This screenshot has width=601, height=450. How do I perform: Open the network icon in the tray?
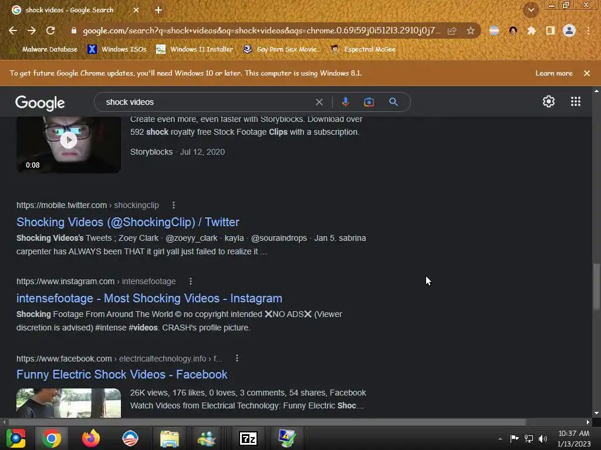(529, 438)
